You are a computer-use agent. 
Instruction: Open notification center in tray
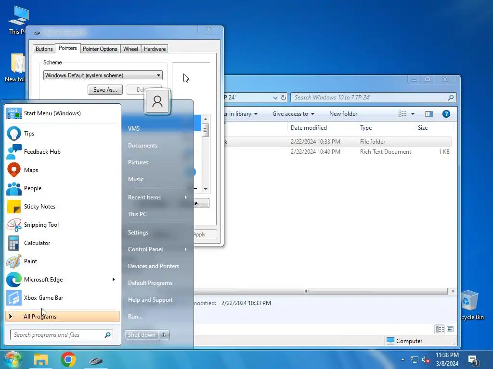[x=473, y=360]
